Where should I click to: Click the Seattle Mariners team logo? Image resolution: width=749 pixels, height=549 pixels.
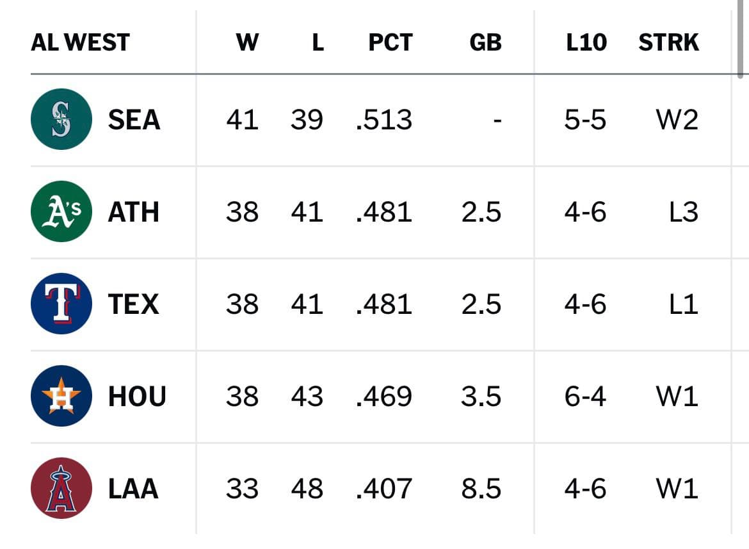(x=61, y=119)
